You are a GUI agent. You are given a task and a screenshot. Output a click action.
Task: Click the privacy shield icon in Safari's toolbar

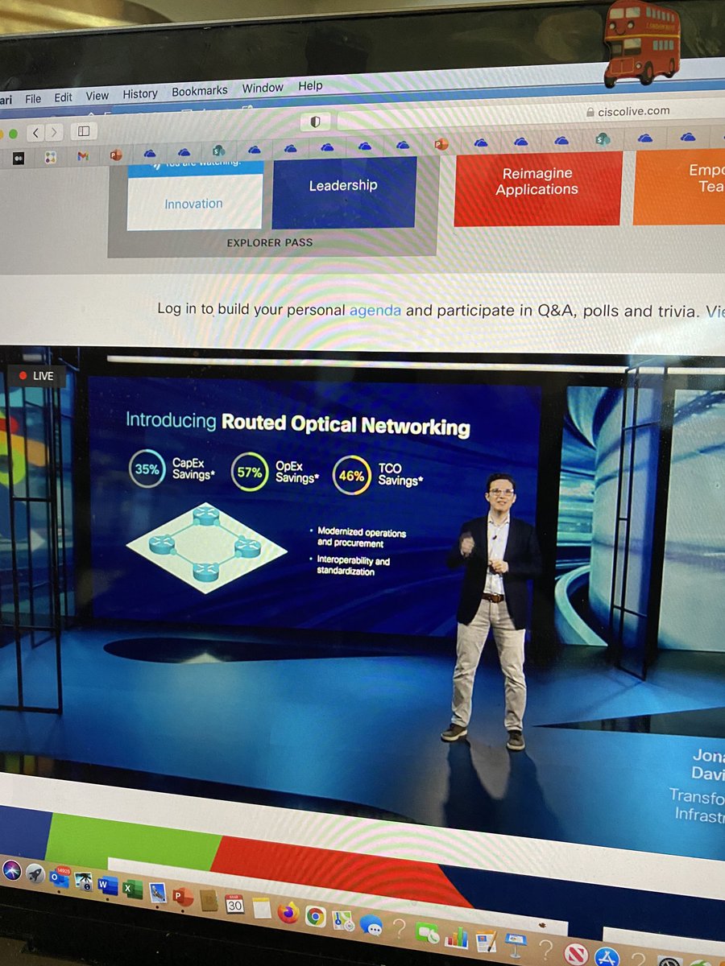pyautogui.click(x=313, y=121)
